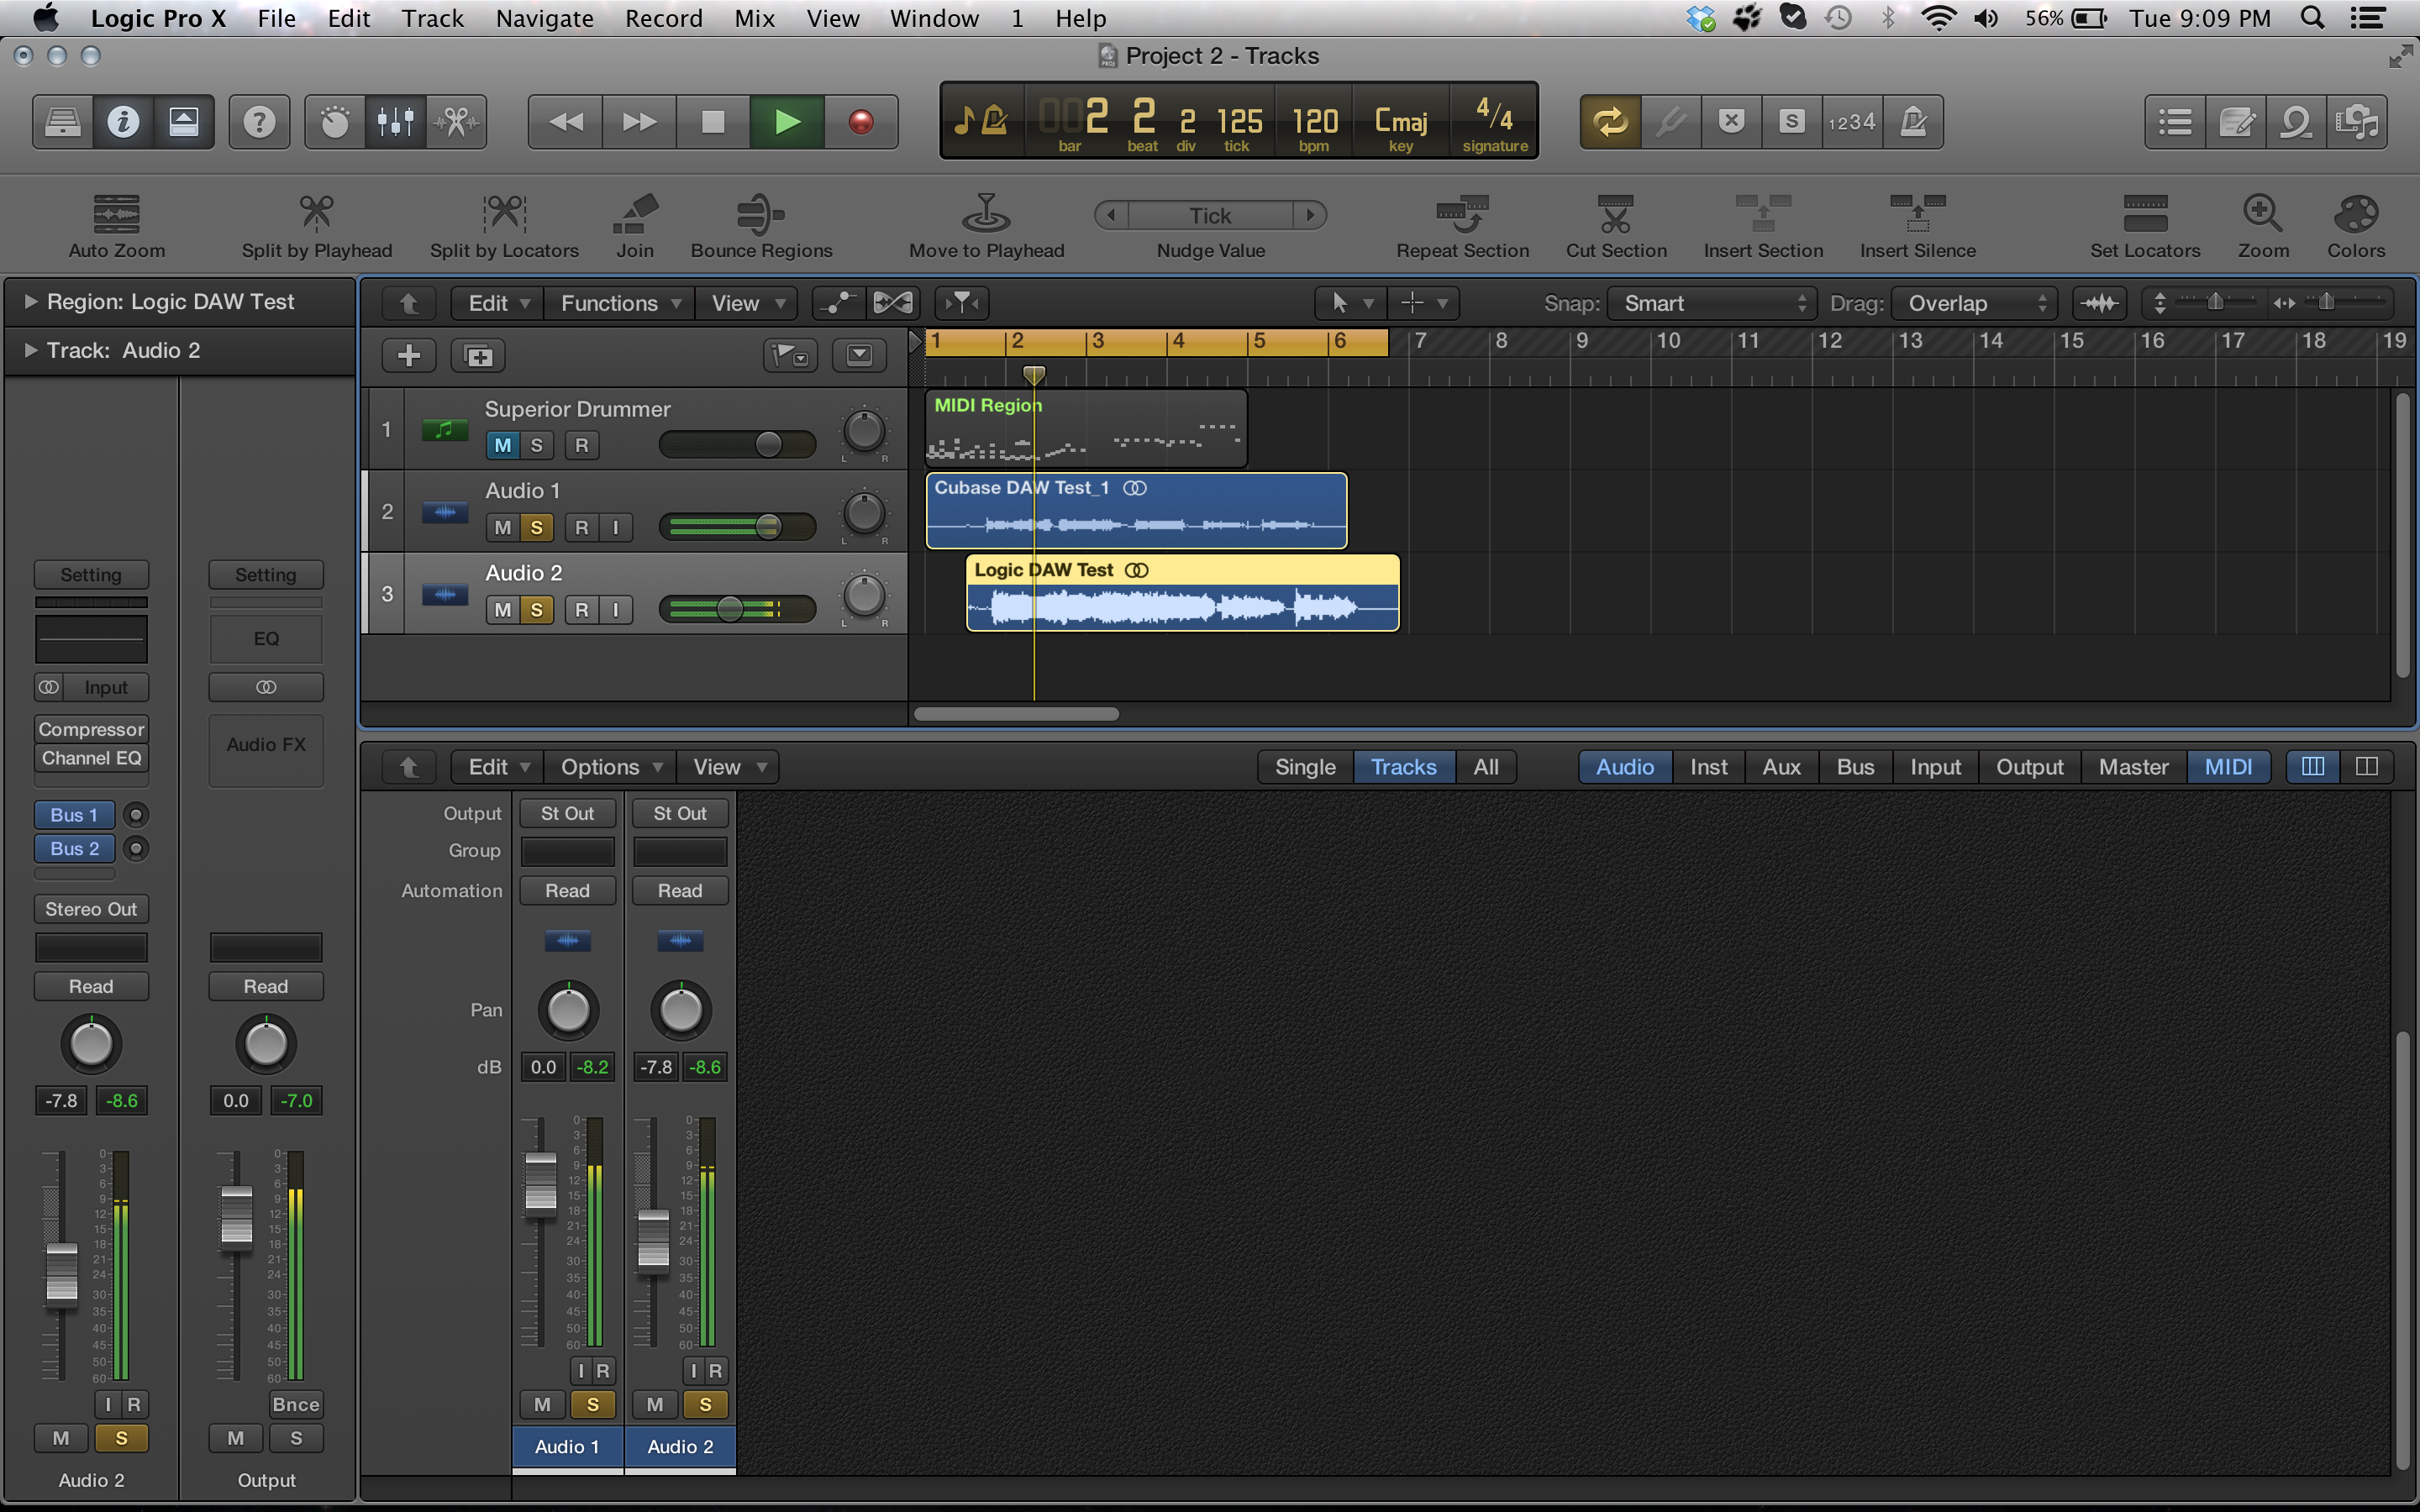Expand the Region: Logic DAW Test inspector
Viewport: 2420px width, 1512px height.
tap(30, 301)
